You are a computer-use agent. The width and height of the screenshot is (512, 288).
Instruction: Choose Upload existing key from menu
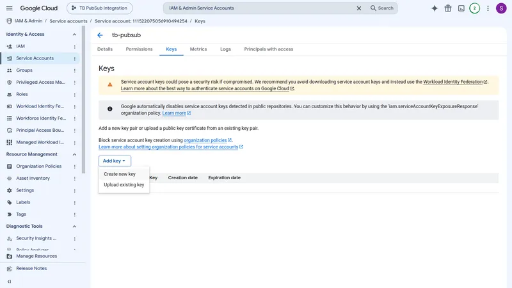point(124,185)
